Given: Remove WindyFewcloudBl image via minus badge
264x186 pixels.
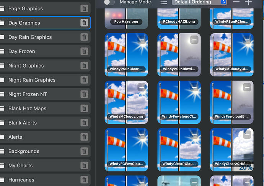Looking at the screenshot, I should click(247, 87).
